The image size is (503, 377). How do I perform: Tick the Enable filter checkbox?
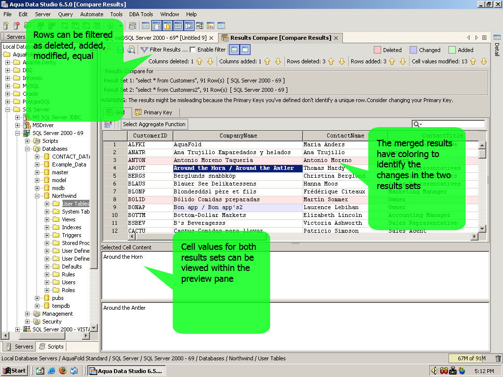coord(193,50)
